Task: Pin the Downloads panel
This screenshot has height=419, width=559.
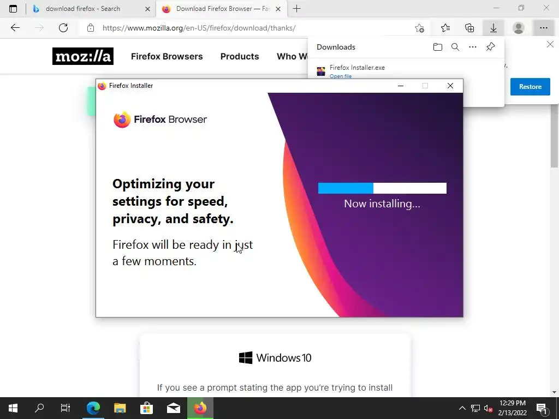Action: click(491, 47)
